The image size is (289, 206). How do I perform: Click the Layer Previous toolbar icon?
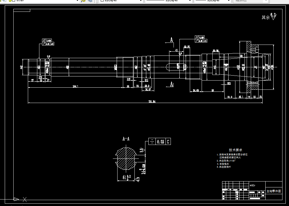[x=83, y=1]
